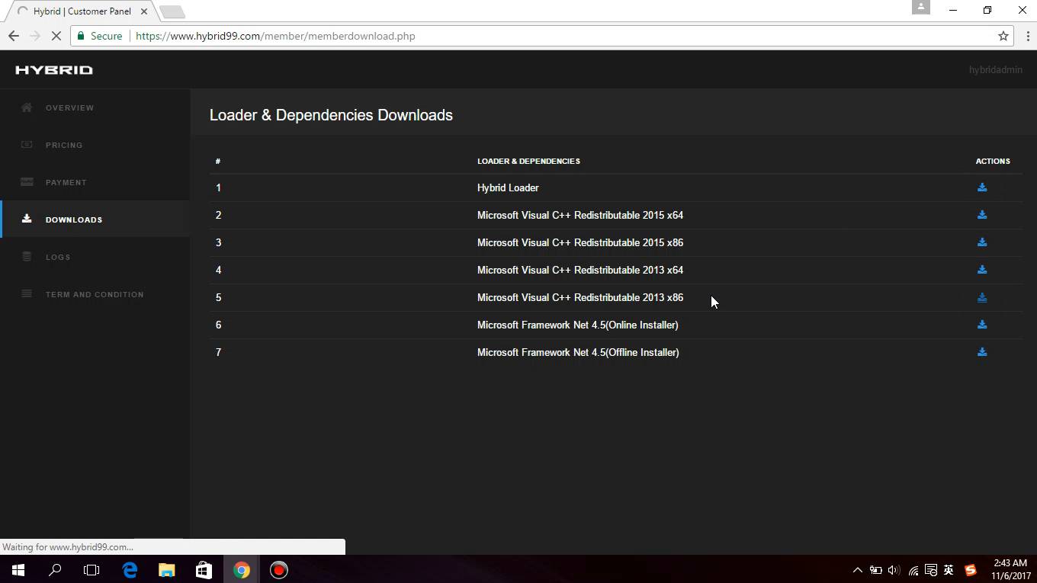Click the browser back arrow

tap(14, 36)
